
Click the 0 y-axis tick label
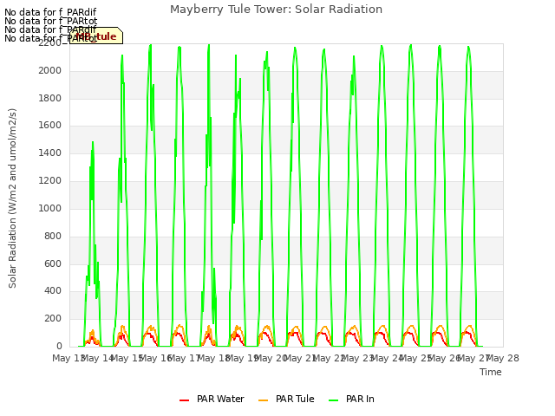click(59, 347)
